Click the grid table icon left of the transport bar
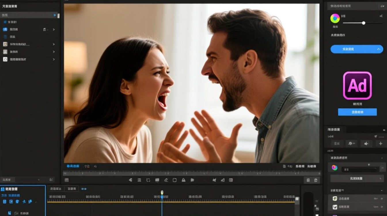This screenshot has height=216, width=387. point(67,180)
